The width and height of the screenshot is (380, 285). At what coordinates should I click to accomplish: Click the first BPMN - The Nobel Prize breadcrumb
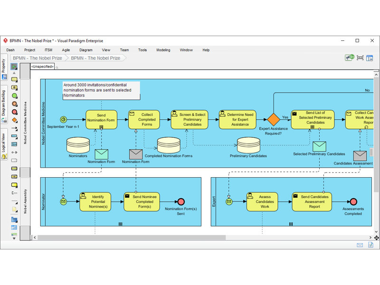point(38,58)
